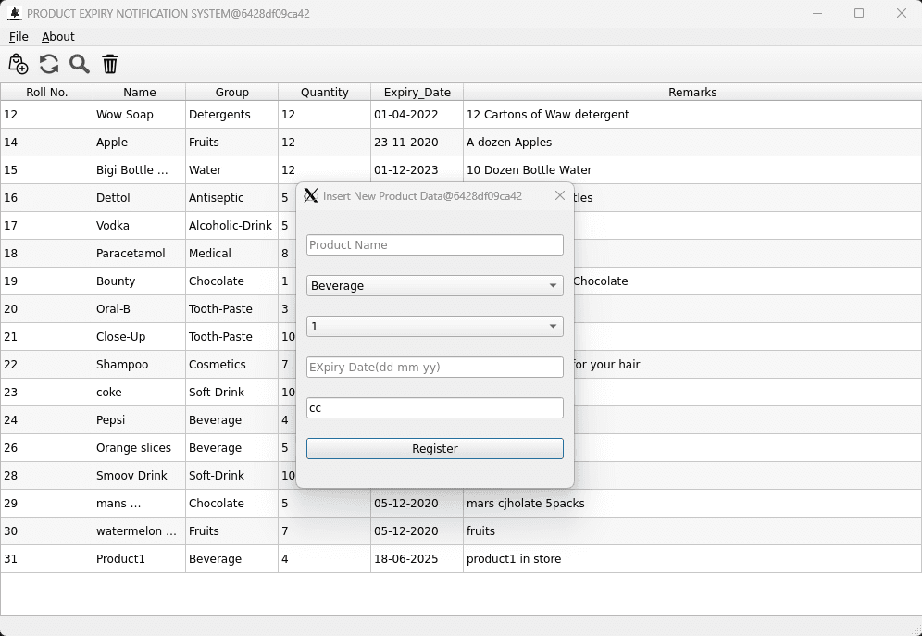Select the coke cell
This screenshot has height=636, width=922.
(140, 393)
